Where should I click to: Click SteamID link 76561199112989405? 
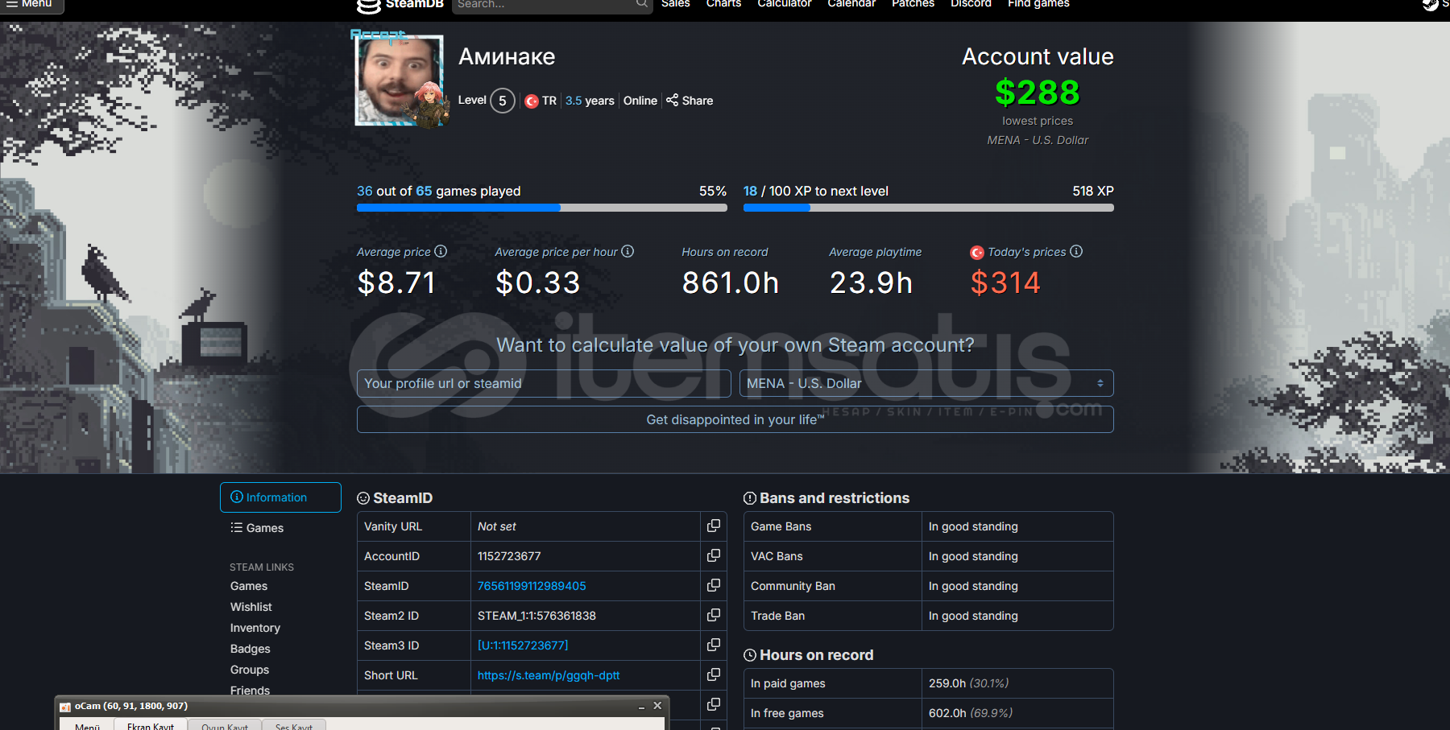tap(532, 586)
